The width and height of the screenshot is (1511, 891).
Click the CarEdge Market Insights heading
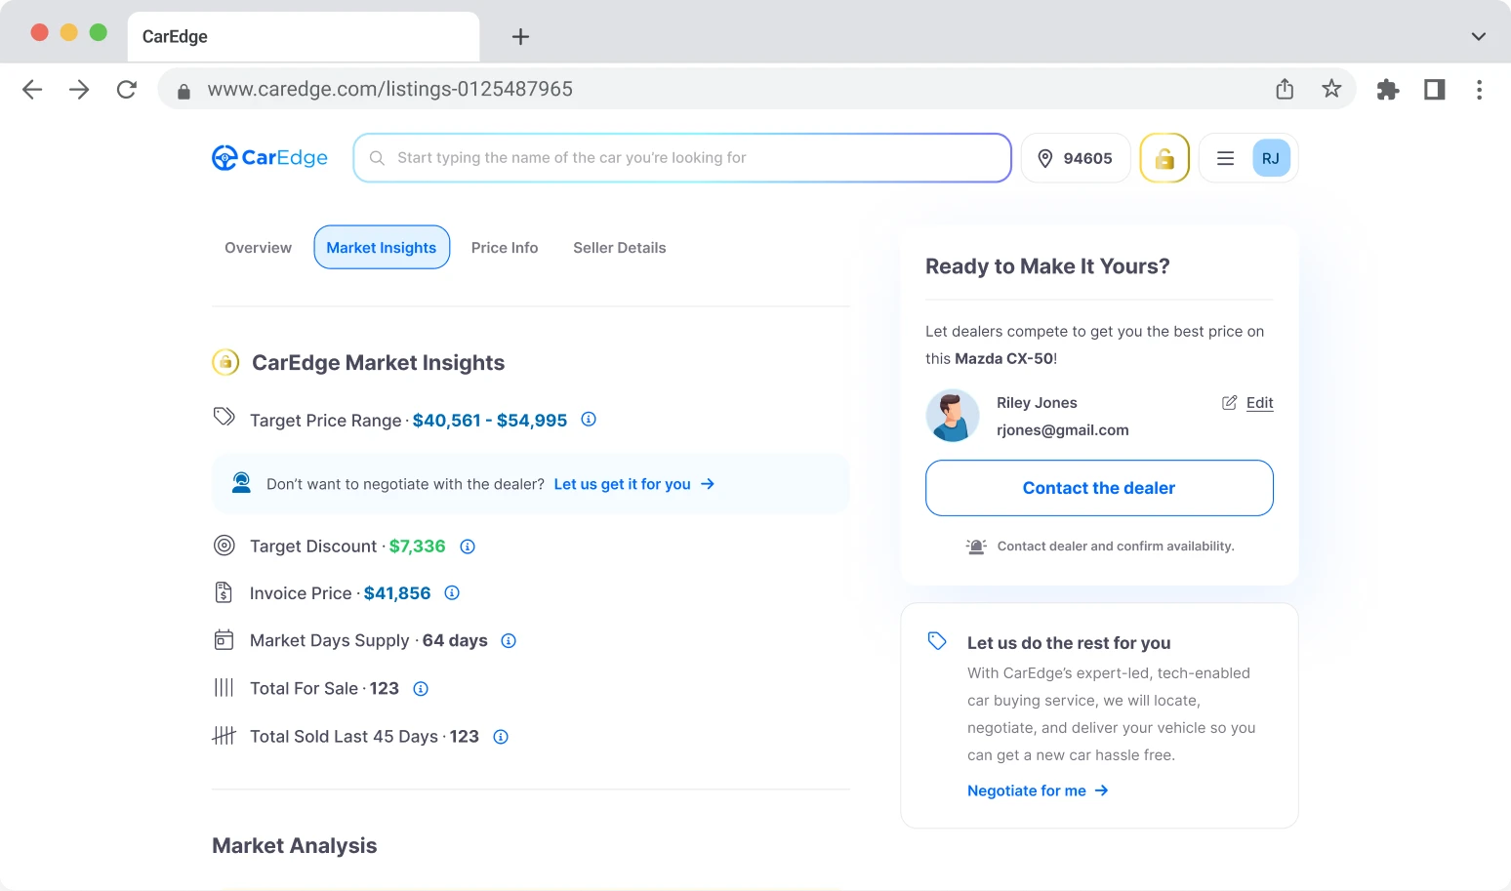pyautogui.click(x=379, y=363)
